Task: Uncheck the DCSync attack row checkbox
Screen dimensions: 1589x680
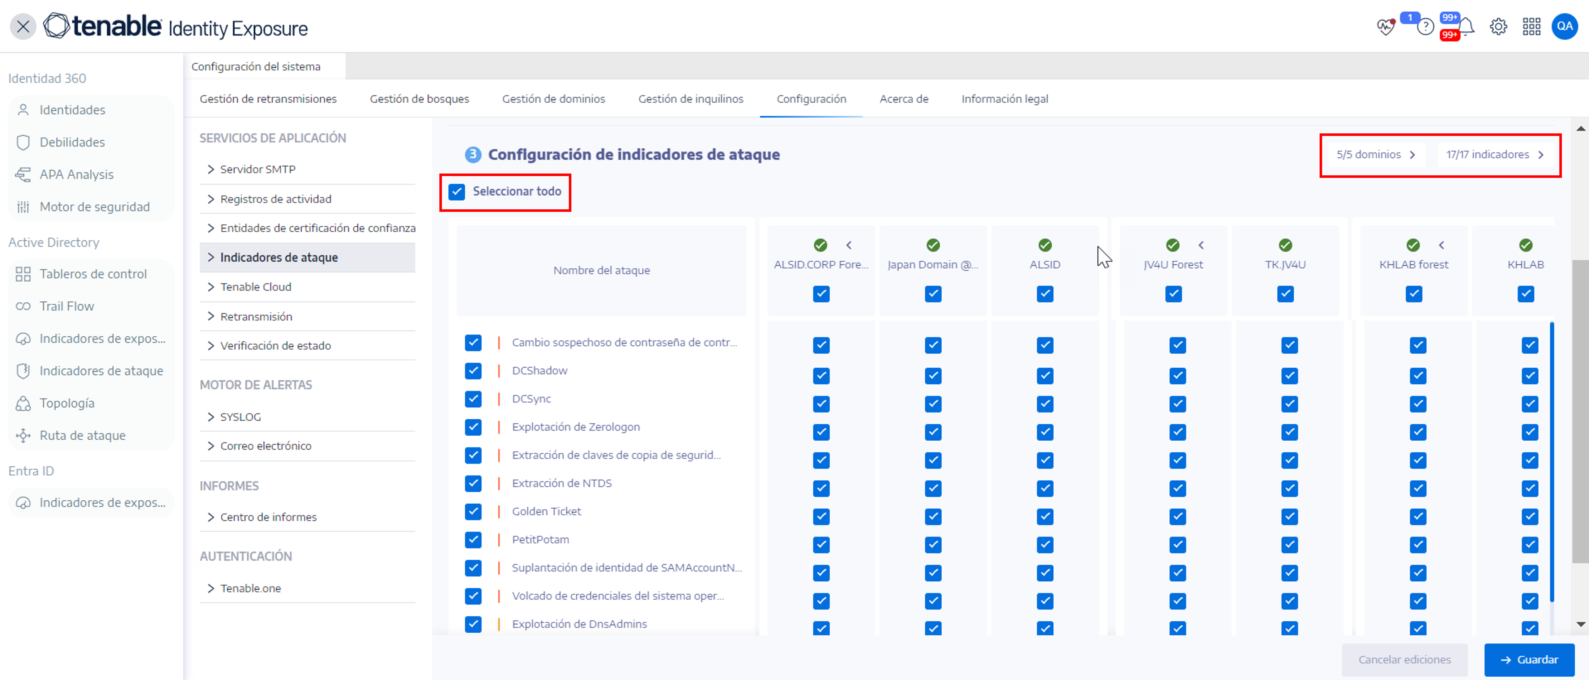Action: coord(473,399)
